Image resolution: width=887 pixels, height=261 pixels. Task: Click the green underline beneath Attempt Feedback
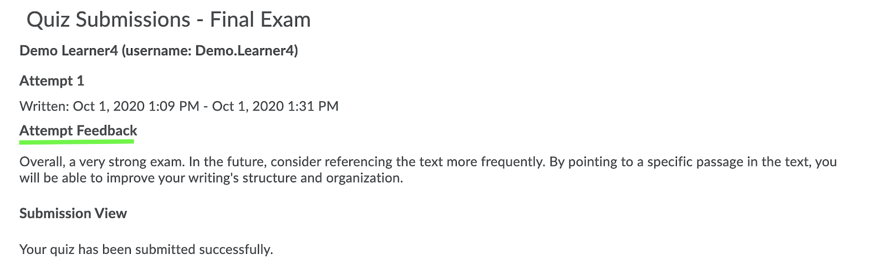click(x=77, y=142)
